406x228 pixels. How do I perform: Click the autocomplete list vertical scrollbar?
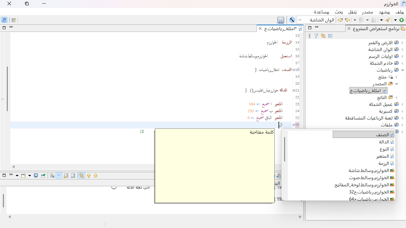284,149
